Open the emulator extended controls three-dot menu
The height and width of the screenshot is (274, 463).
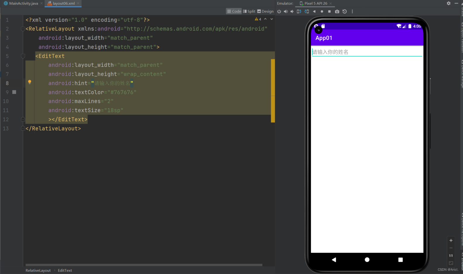352,11
